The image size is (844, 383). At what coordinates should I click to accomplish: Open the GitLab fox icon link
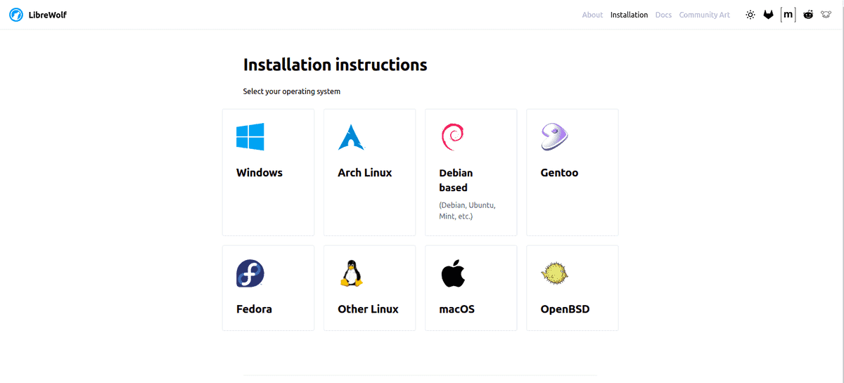[769, 15]
